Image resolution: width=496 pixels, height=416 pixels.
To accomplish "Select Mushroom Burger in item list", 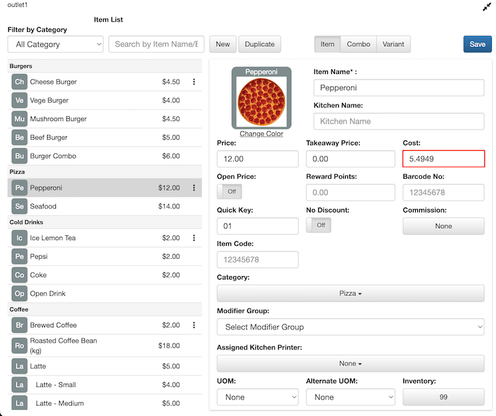I will (104, 119).
